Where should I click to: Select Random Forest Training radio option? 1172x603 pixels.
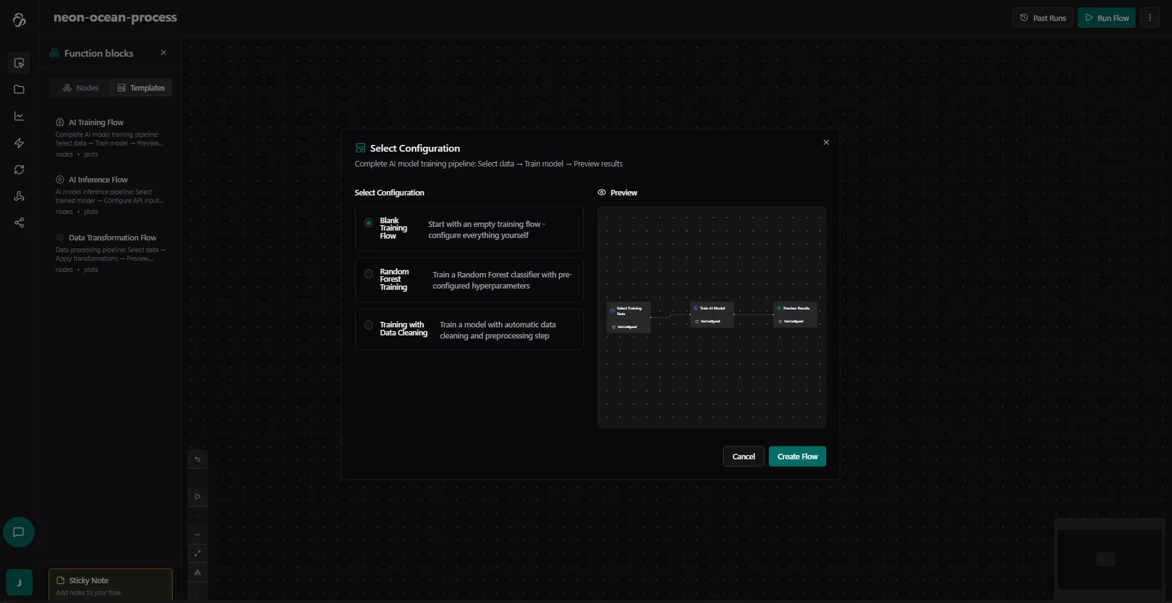pos(369,274)
